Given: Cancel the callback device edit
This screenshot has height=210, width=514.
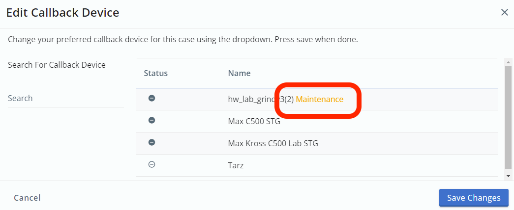Looking at the screenshot, I should point(27,198).
